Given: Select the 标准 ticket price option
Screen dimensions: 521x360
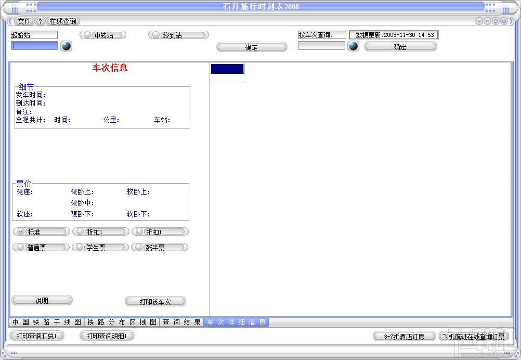Looking at the screenshot, I should 41,232.
